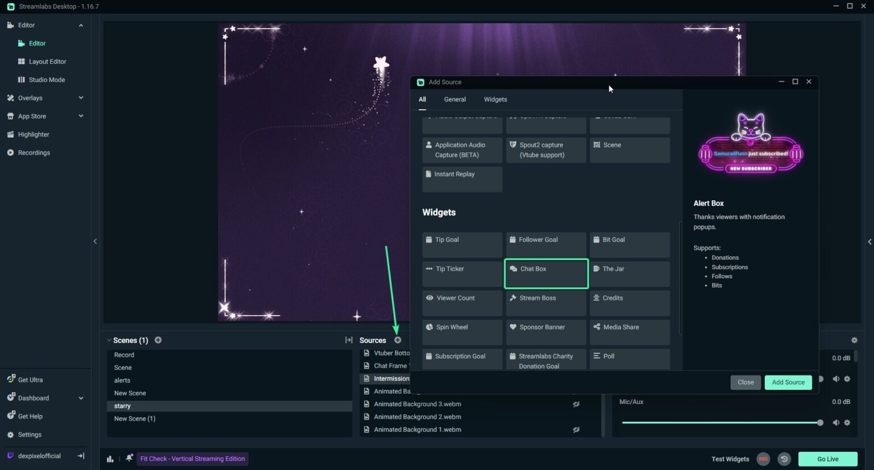Open the General tab in Add Source
The width and height of the screenshot is (874, 470).
[454, 99]
